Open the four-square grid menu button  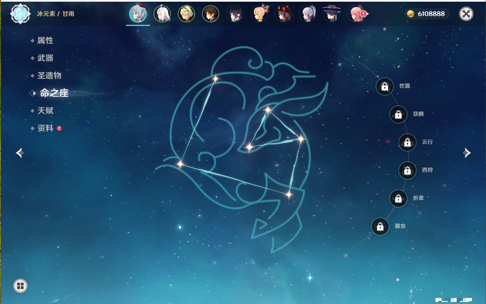point(20,286)
